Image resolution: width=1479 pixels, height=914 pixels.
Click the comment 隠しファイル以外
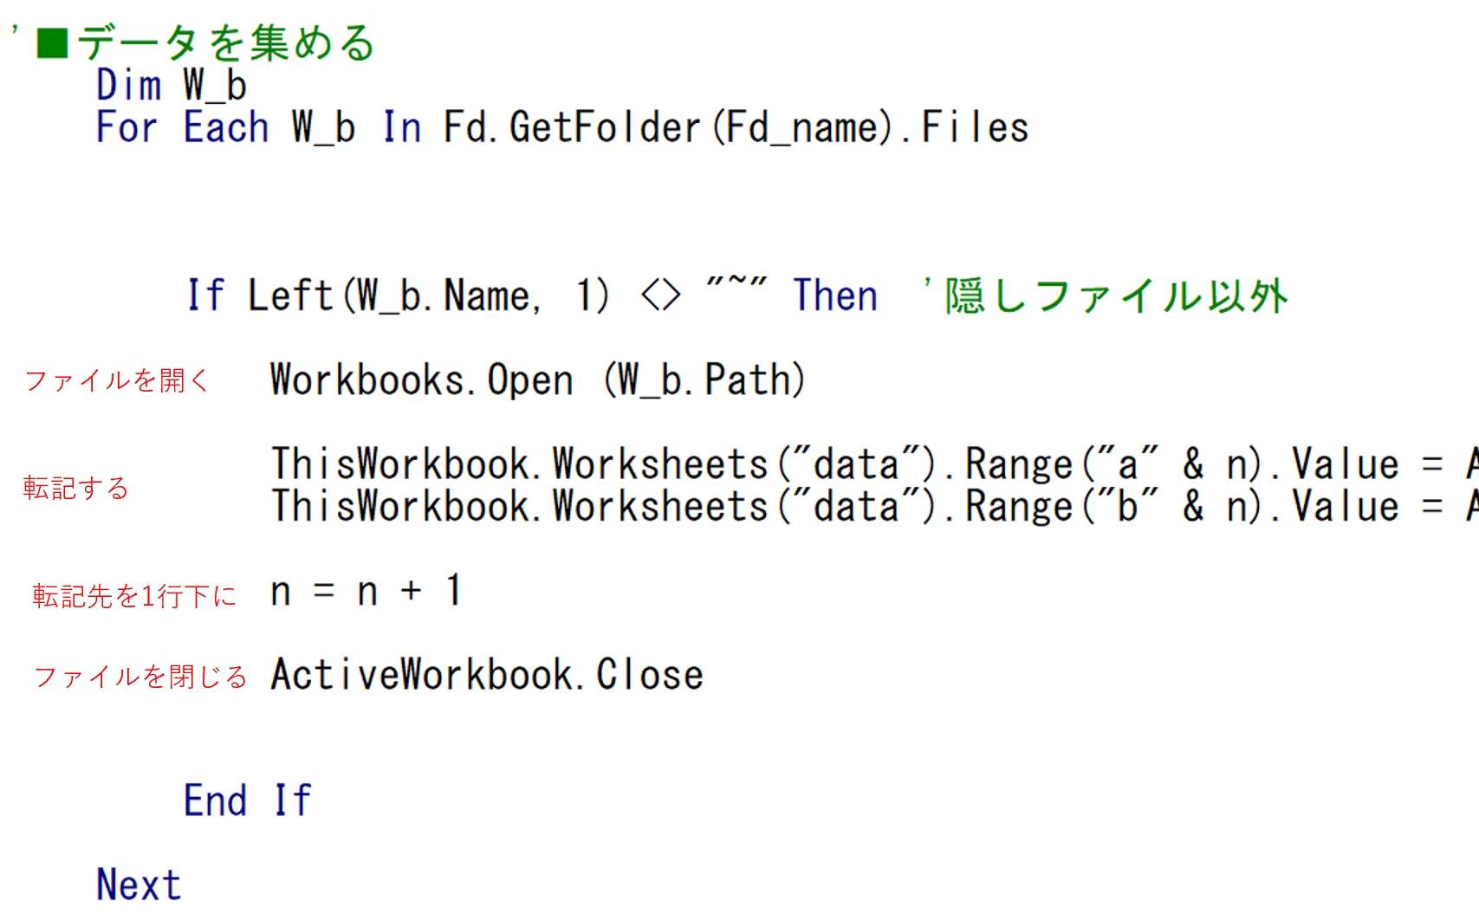tap(1115, 295)
